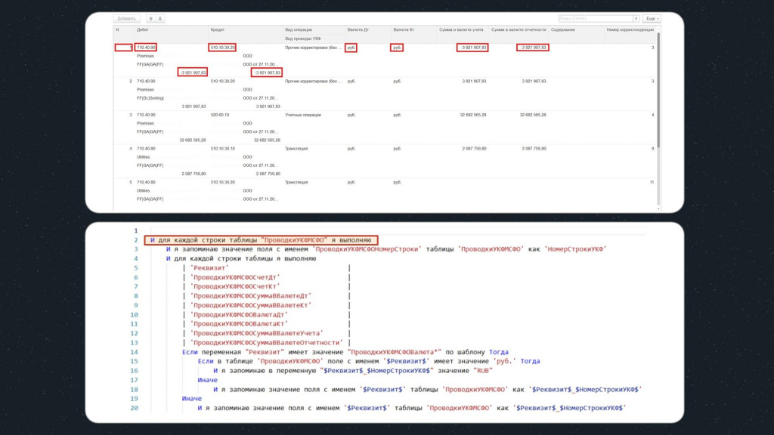Click the Иначе keyword on line 17
Image resolution: width=774 pixels, height=435 pixels.
(x=207, y=381)
